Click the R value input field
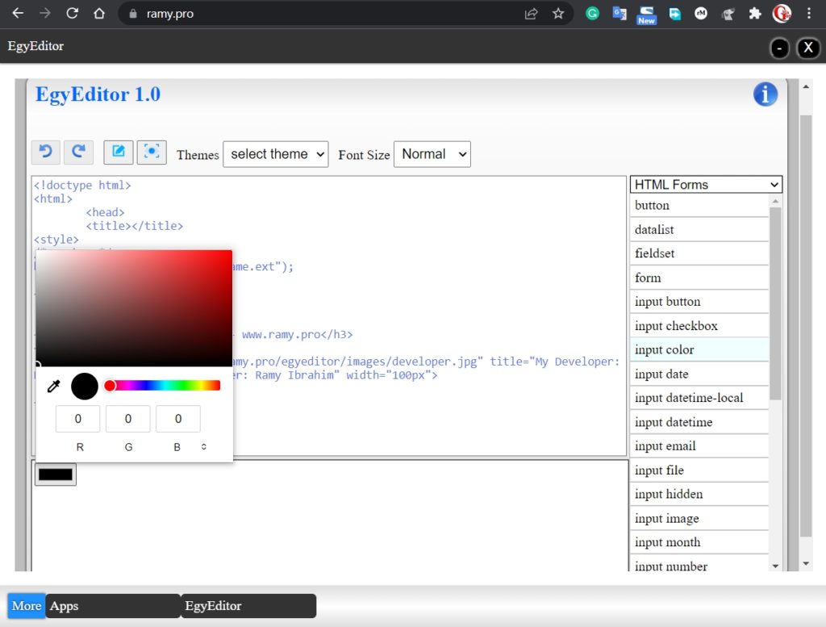 (77, 419)
